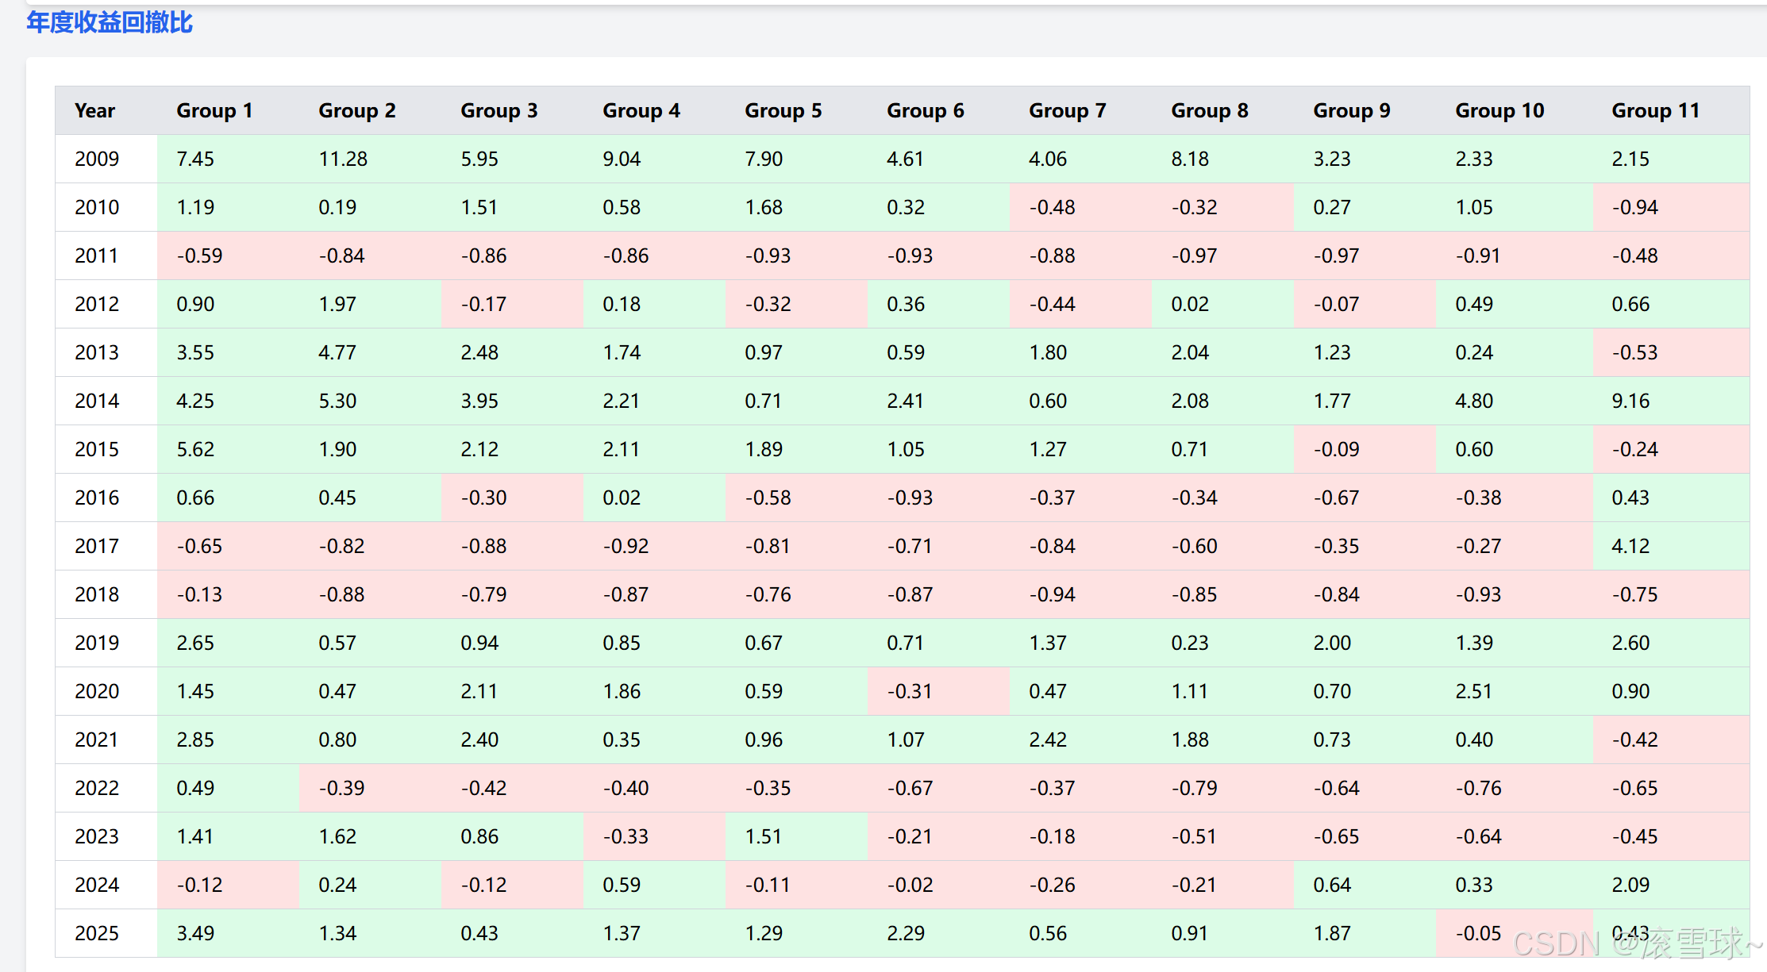Click the Group 10 column header

(x=1499, y=110)
